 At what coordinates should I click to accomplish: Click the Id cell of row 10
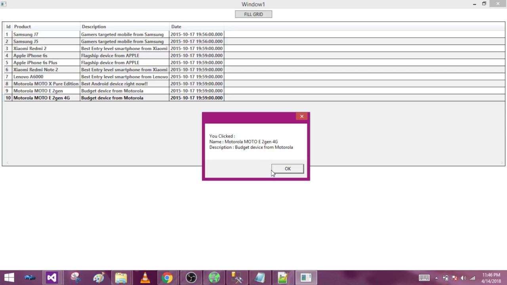[x=8, y=98]
